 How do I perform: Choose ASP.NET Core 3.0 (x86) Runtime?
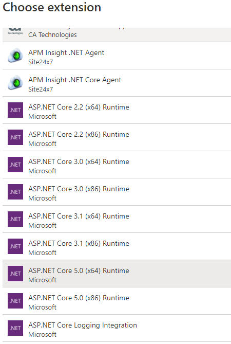pos(117,192)
